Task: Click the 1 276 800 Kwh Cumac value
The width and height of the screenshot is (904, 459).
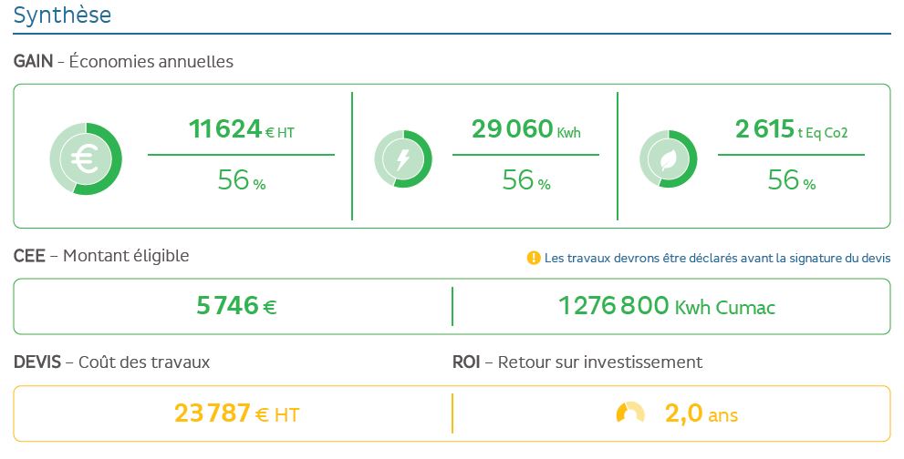Action: (x=666, y=306)
